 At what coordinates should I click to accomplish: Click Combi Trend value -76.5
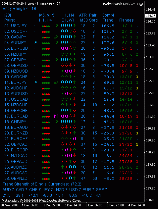click(x=108, y=66)
